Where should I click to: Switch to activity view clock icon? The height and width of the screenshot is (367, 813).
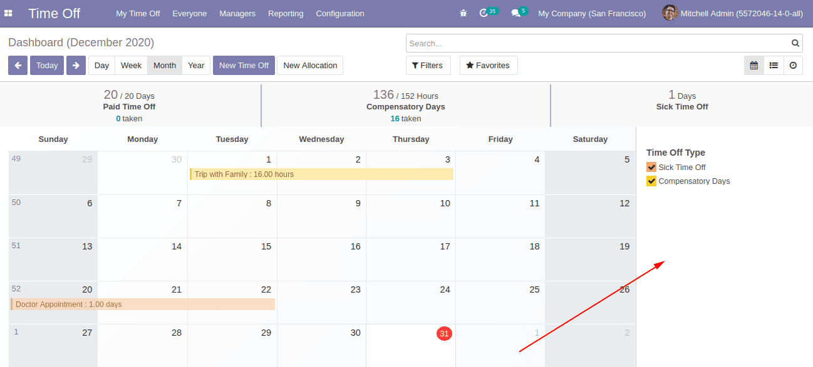tap(793, 65)
